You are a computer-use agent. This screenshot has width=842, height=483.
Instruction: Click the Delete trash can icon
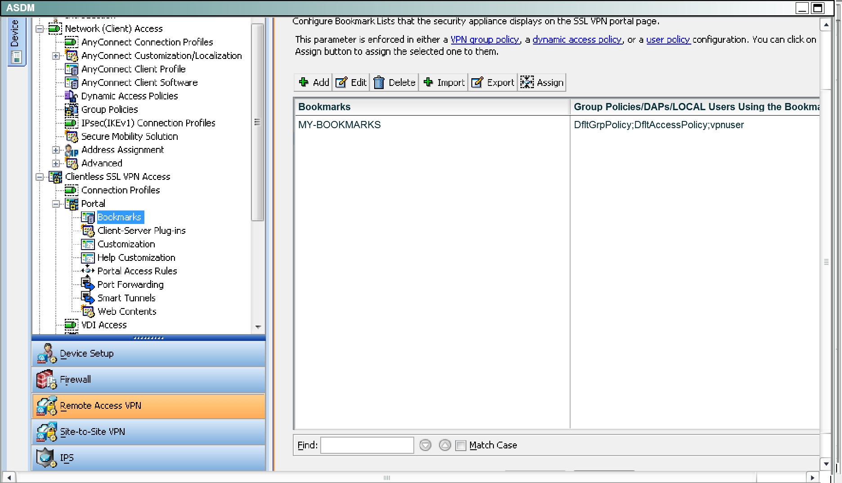(x=379, y=82)
